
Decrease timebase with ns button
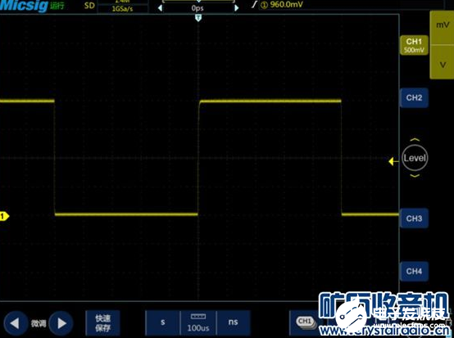(x=233, y=322)
